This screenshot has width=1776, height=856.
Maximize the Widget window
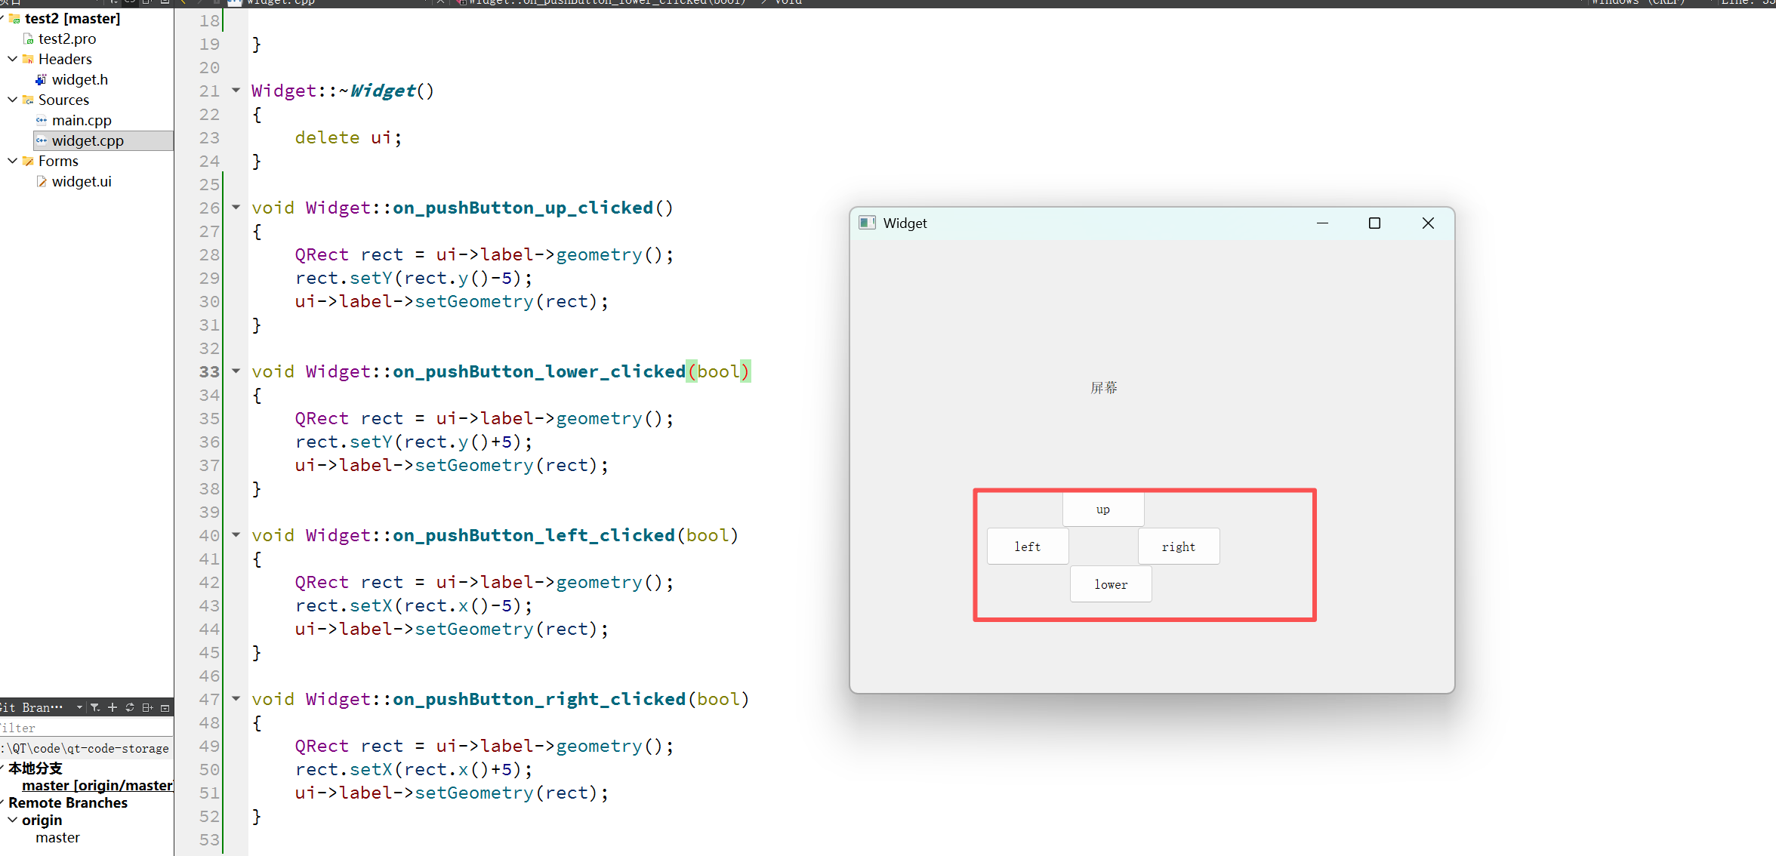1374,223
